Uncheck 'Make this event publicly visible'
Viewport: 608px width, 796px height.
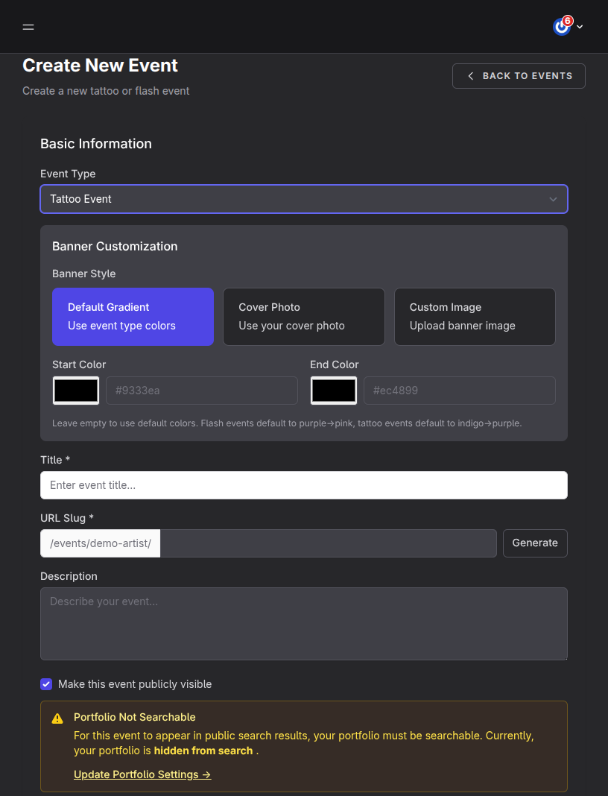[x=46, y=684]
